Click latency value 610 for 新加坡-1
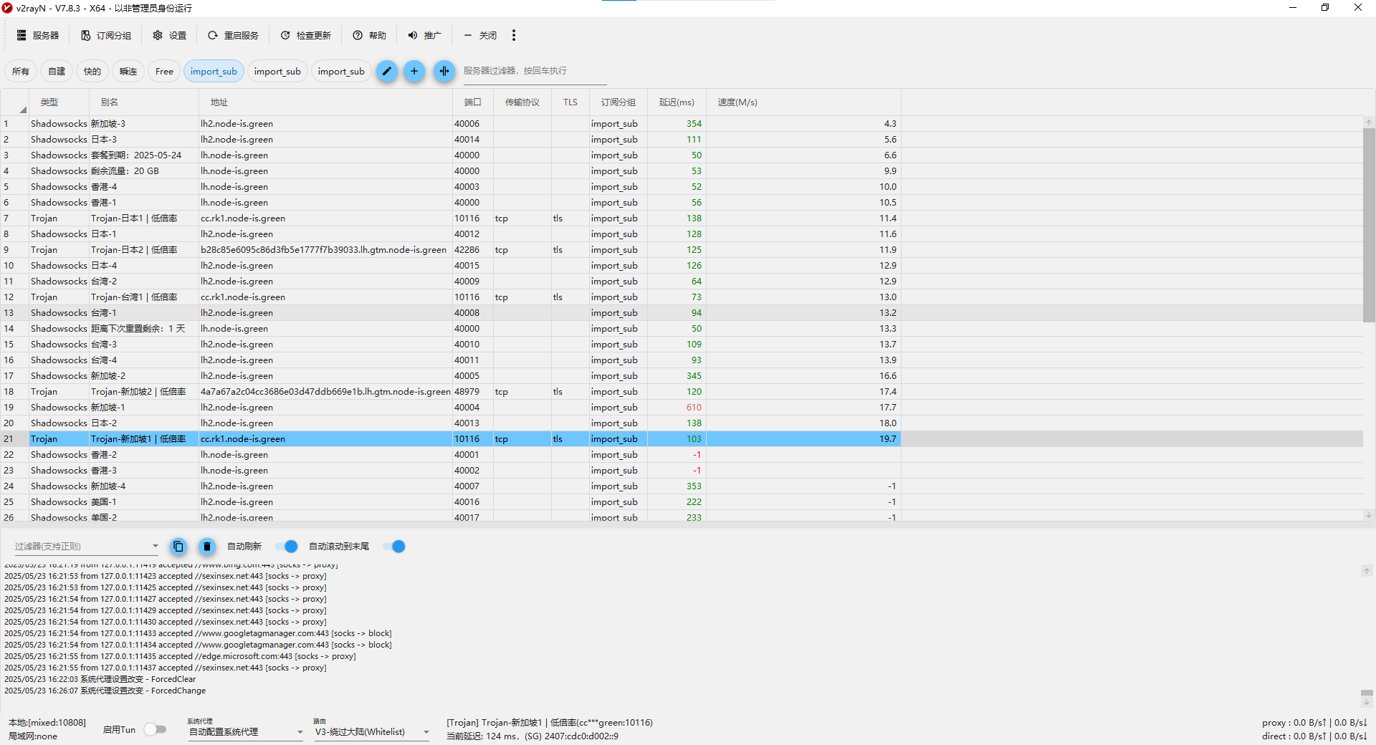The image size is (1376, 745). [694, 408]
